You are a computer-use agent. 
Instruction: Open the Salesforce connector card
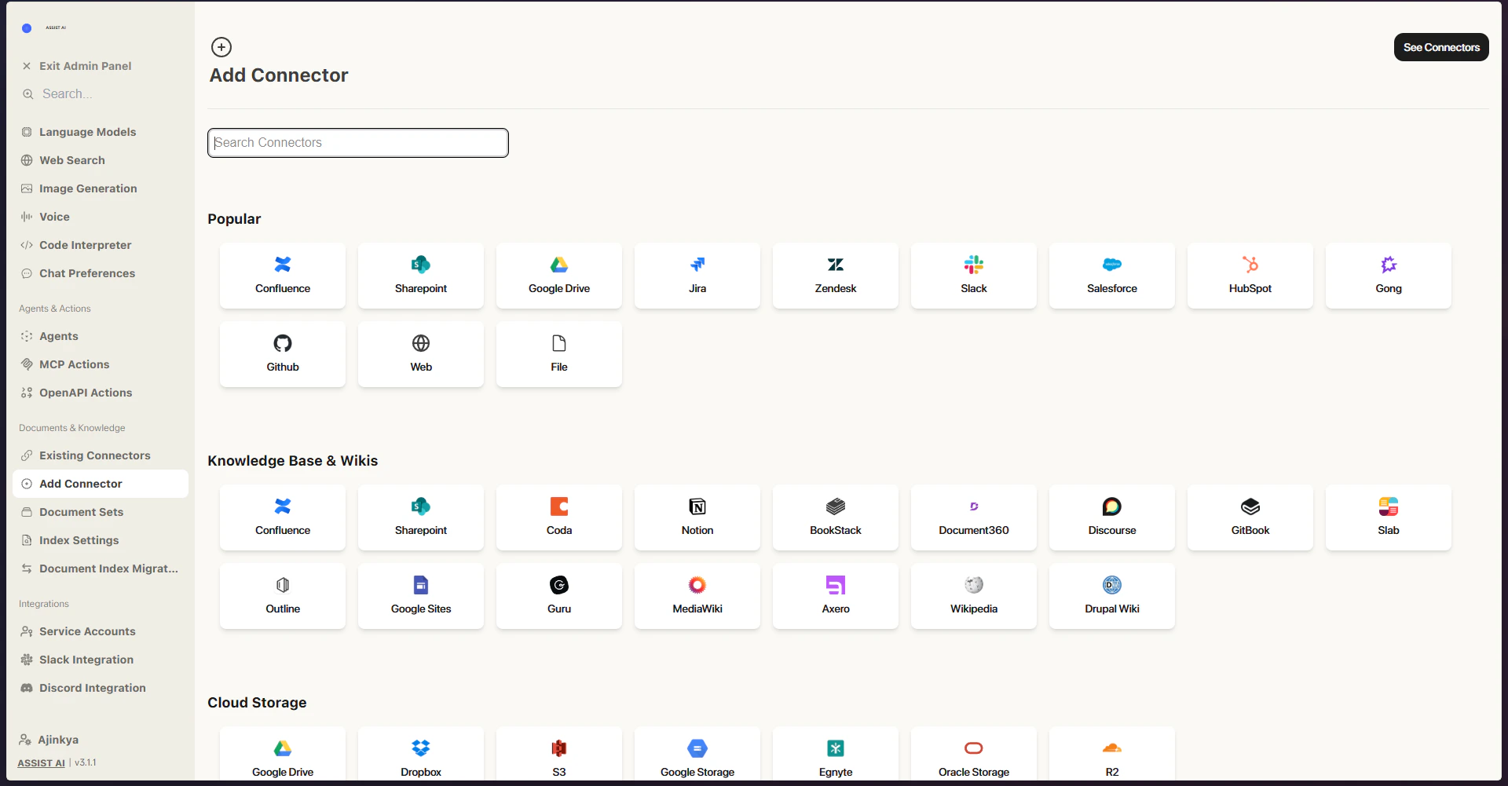pos(1112,276)
